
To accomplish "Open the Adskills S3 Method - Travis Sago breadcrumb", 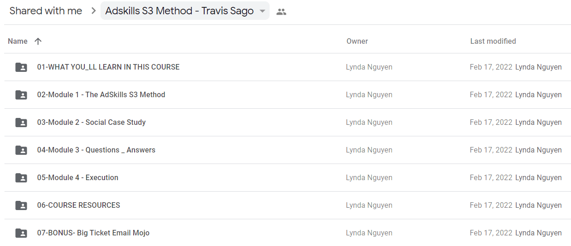I will click(x=185, y=11).
